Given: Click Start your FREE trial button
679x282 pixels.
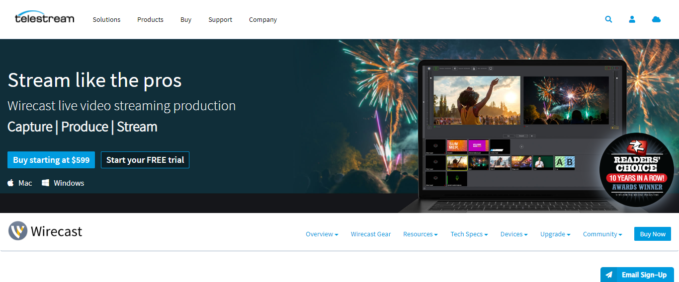Looking at the screenshot, I should coord(145,160).
